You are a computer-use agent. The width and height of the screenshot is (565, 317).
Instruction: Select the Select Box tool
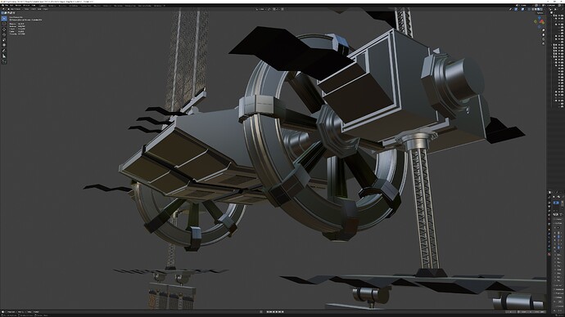[4, 18]
